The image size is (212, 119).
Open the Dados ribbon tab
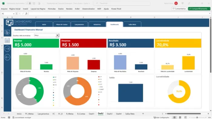(x=61, y=9)
